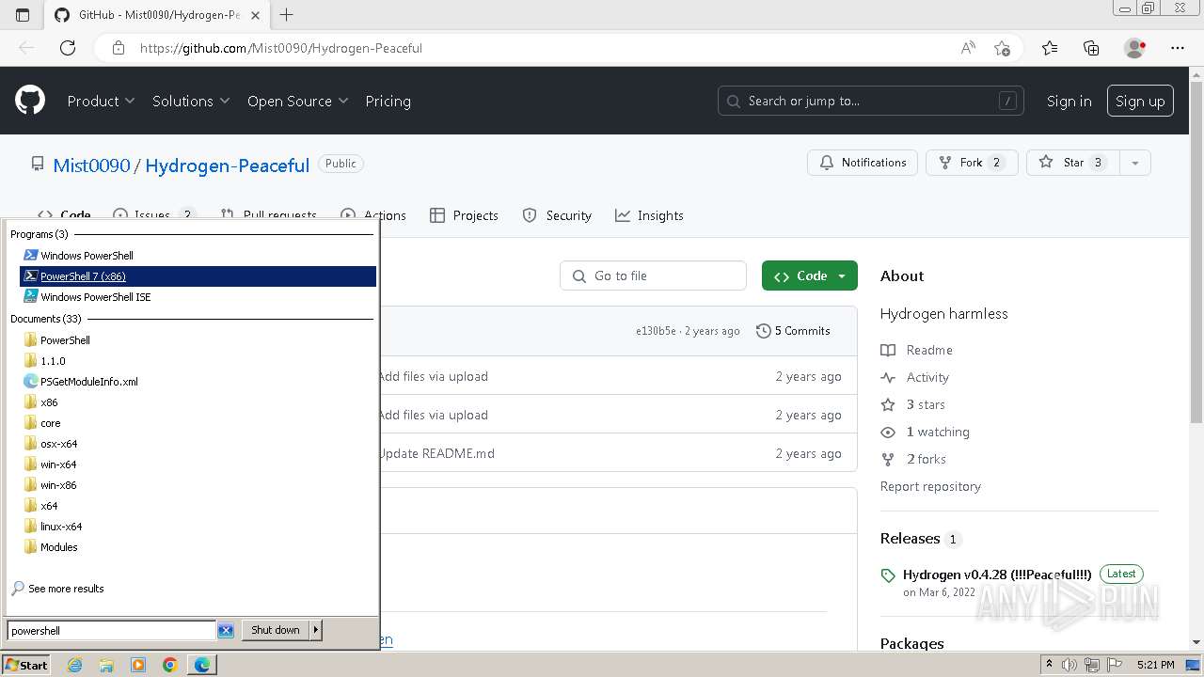This screenshot has height=677, width=1204.
Task: Refresh the page with the reload icon
Action: [x=68, y=48]
